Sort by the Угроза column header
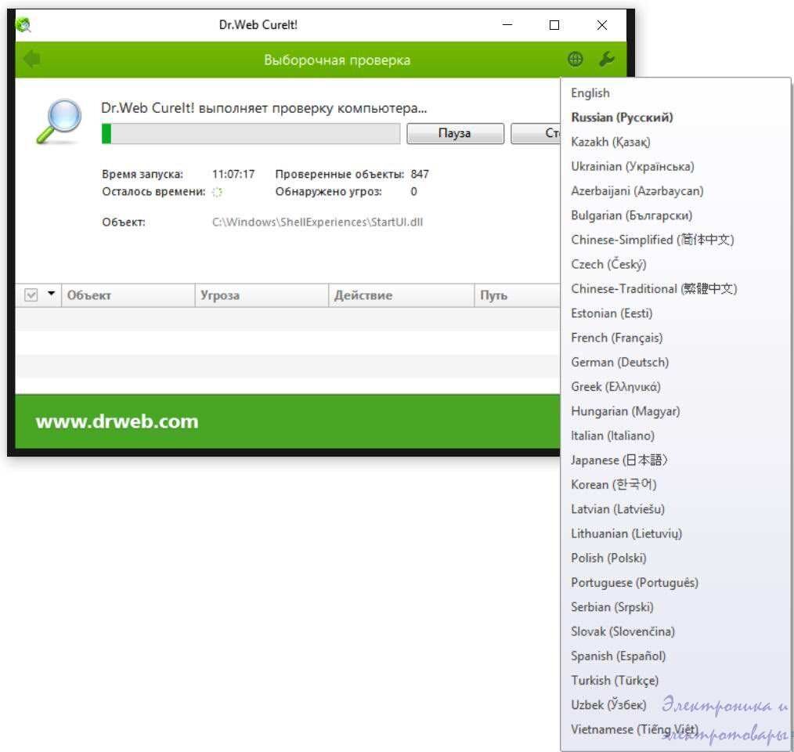 pyautogui.click(x=262, y=295)
